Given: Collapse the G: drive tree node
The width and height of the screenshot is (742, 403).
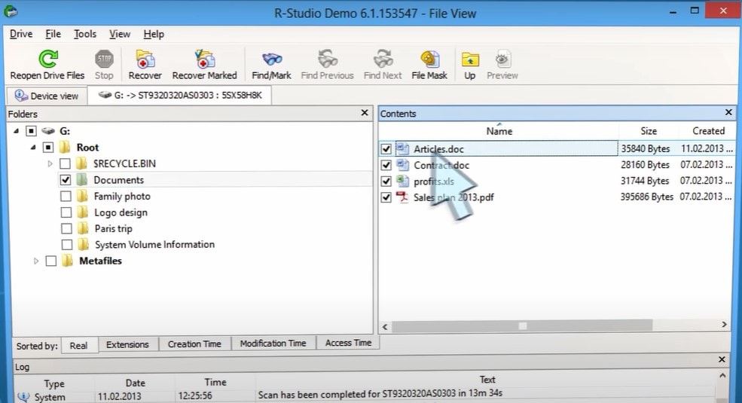Looking at the screenshot, I should click(x=17, y=131).
